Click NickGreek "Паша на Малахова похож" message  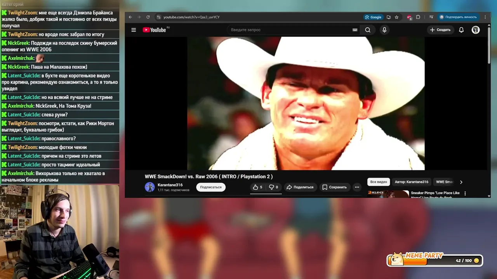click(x=60, y=67)
